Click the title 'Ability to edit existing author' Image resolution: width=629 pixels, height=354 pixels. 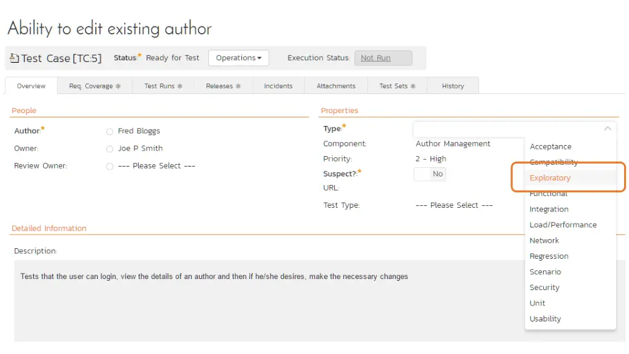[109, 28]
